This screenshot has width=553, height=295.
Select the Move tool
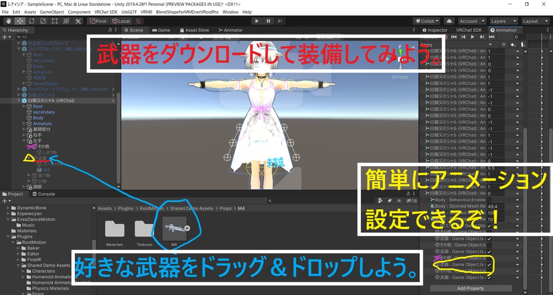[x=20, y=21]
